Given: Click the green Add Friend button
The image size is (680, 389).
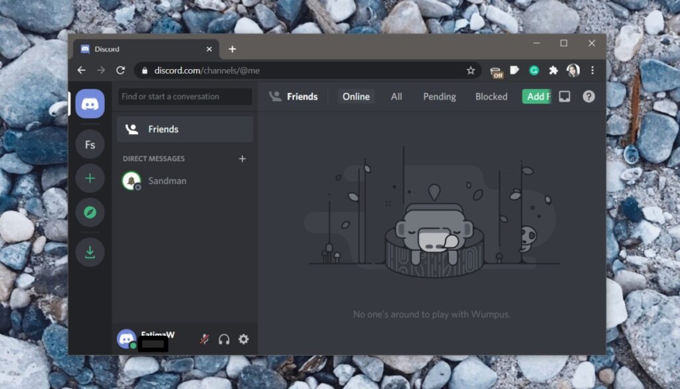Looking at the screenshot, I should (x=537, y=96).
